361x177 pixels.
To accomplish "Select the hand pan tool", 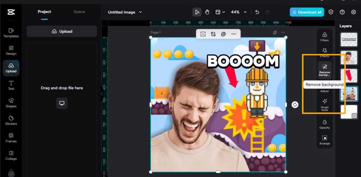I will click(x=207, y=12).
